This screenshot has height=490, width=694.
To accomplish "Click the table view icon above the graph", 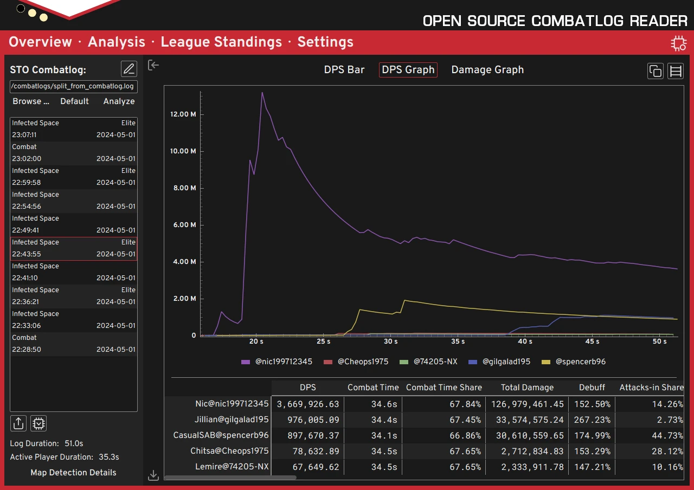I will (x=675, y=70).
